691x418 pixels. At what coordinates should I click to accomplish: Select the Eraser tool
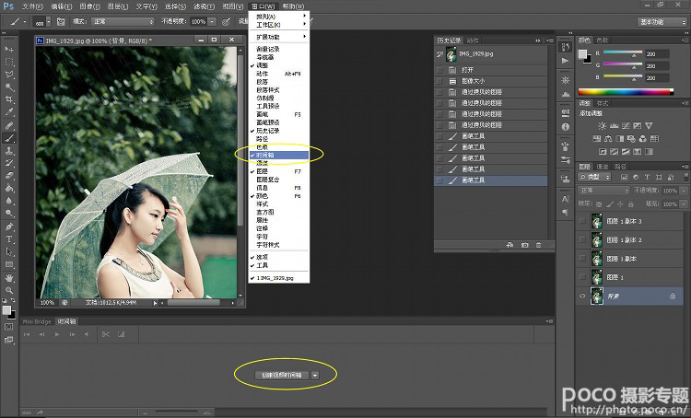9,175
